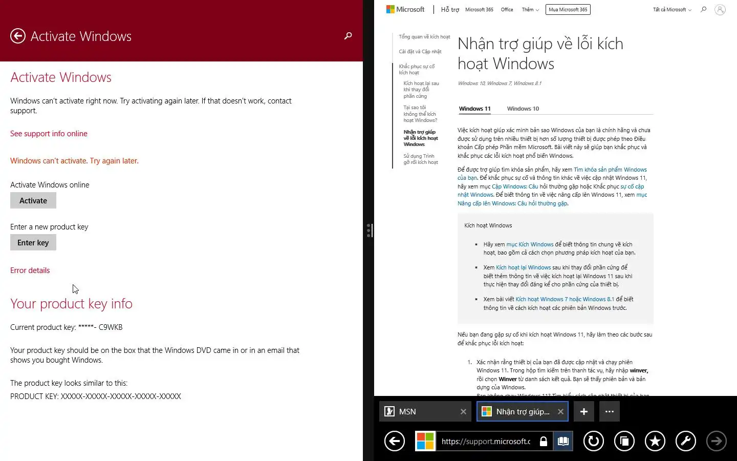Open the tabs overview button
The width and height of the screenshot is (737, 461).
[624, 441]
